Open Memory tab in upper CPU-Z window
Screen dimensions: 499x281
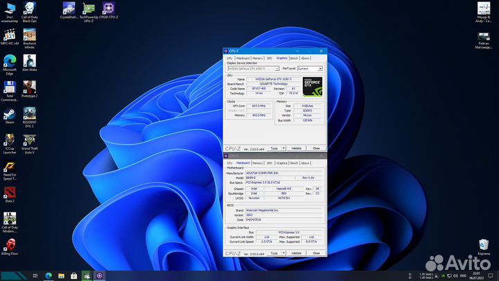(x=258, y=58)
